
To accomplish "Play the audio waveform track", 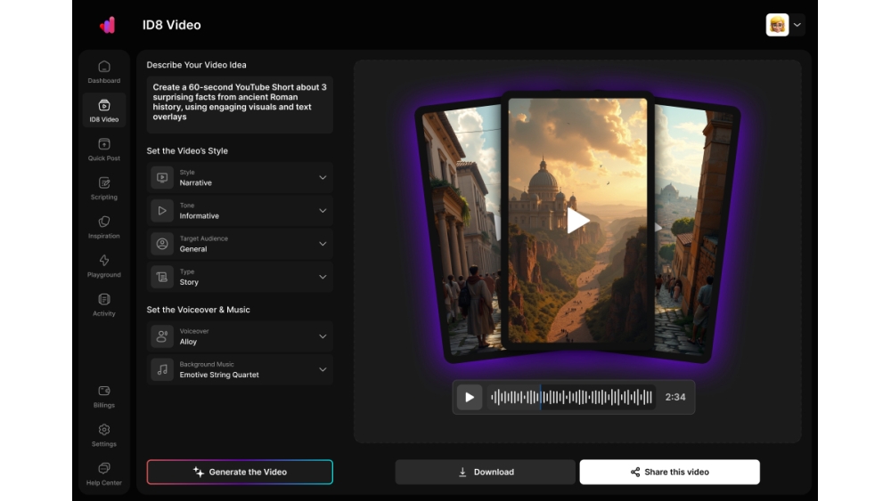I will (470, 397).
